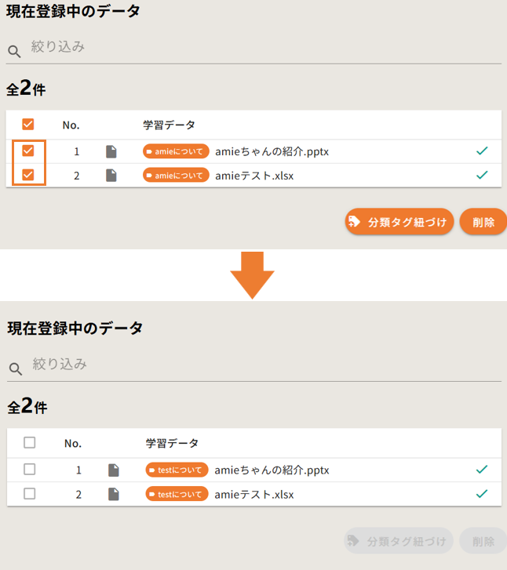Click the search magnifier icon in the upper panel
This screenshot has width=507, height=570.
point(14,52)
